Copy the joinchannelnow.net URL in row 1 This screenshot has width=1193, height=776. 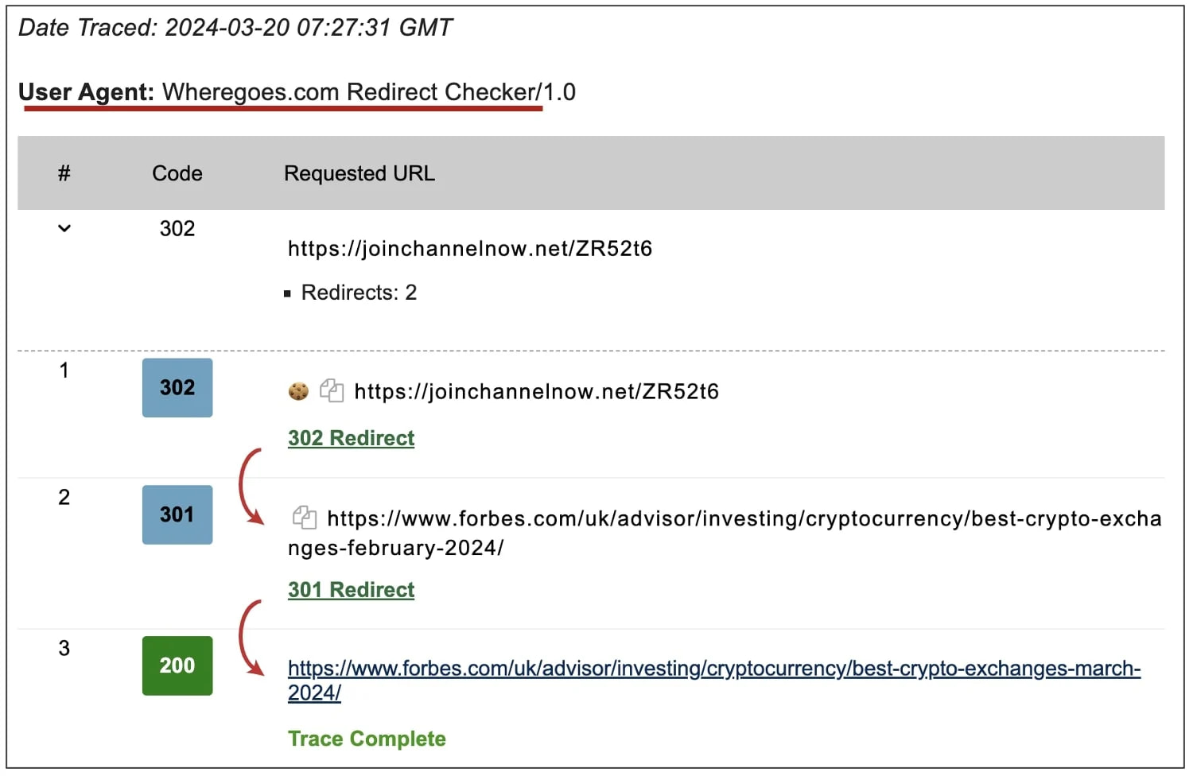pyautogui.click(x=332, y=391)
